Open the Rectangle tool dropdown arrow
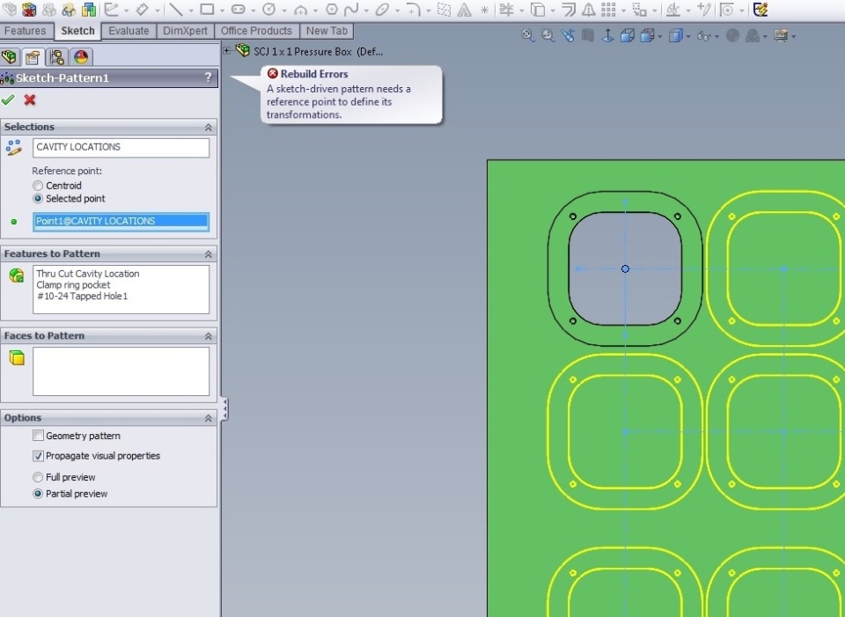The width and height of the screenshot is (845, 617). pyautogui.click(x=222, y=11)
